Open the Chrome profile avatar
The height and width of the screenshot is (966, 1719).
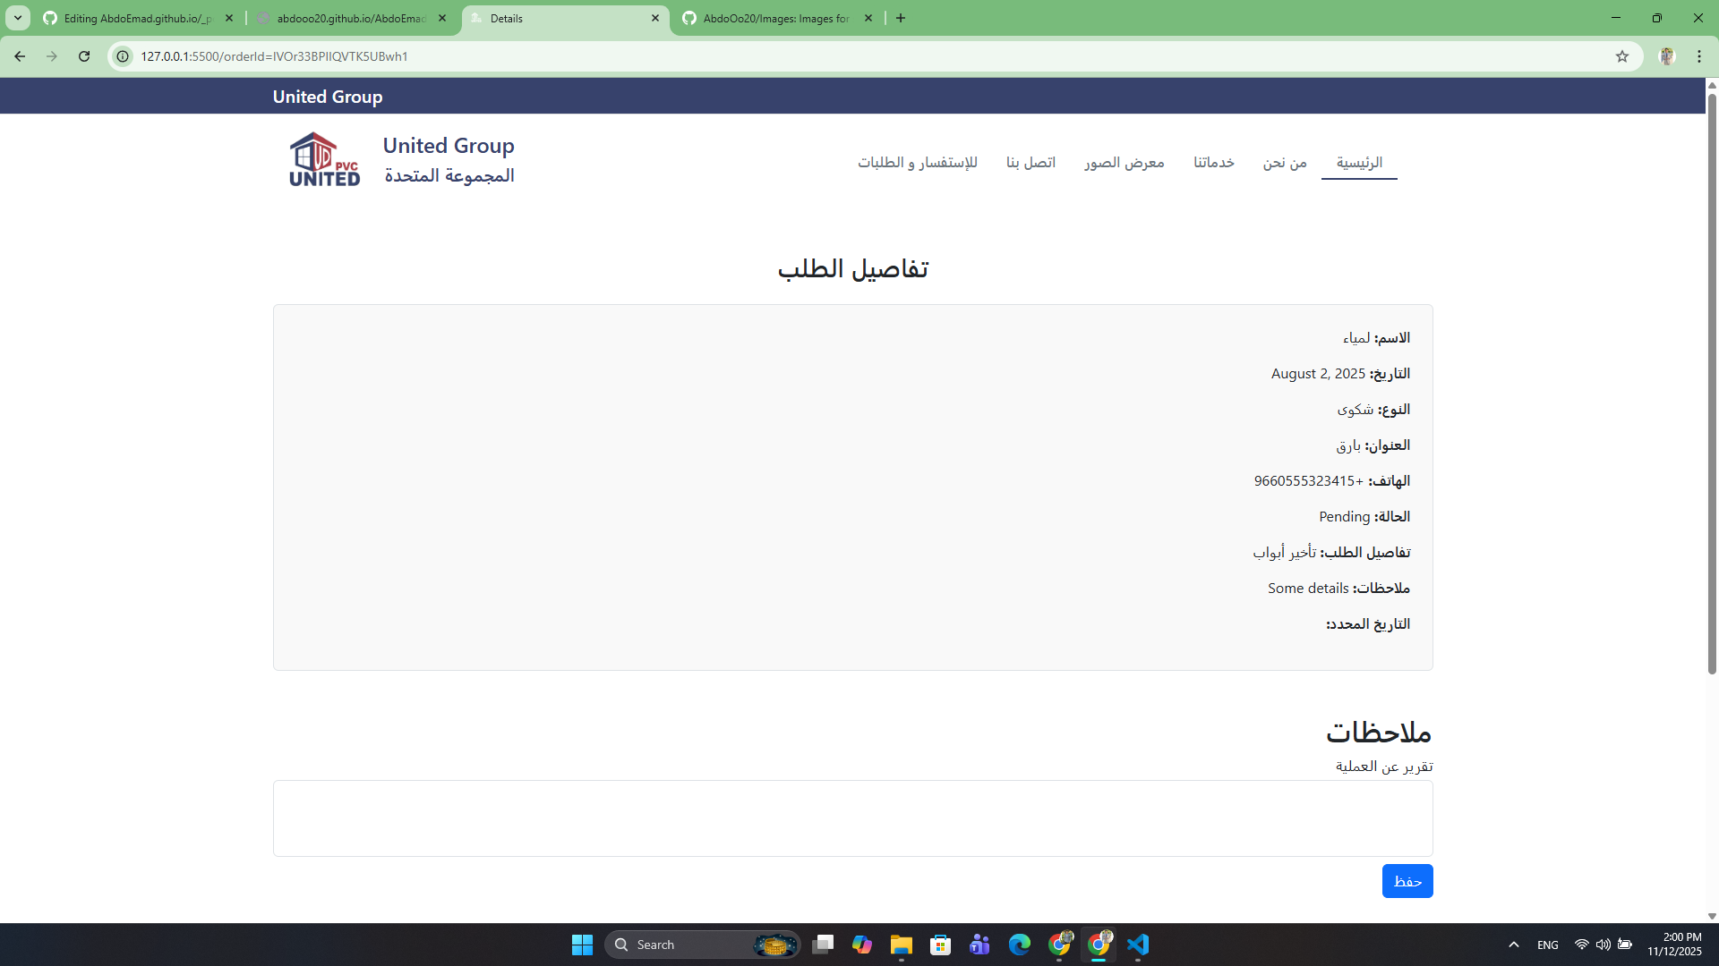tap(1666, 55)
